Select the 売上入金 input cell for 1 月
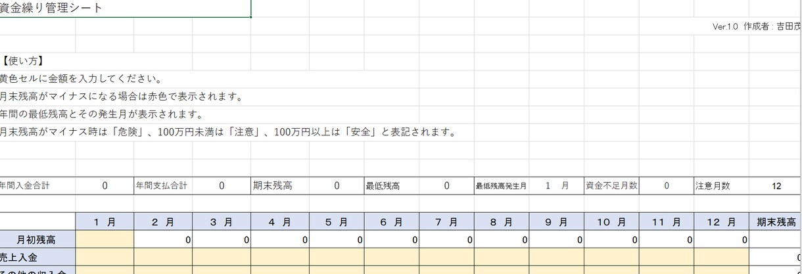 [x=105, y=257]
